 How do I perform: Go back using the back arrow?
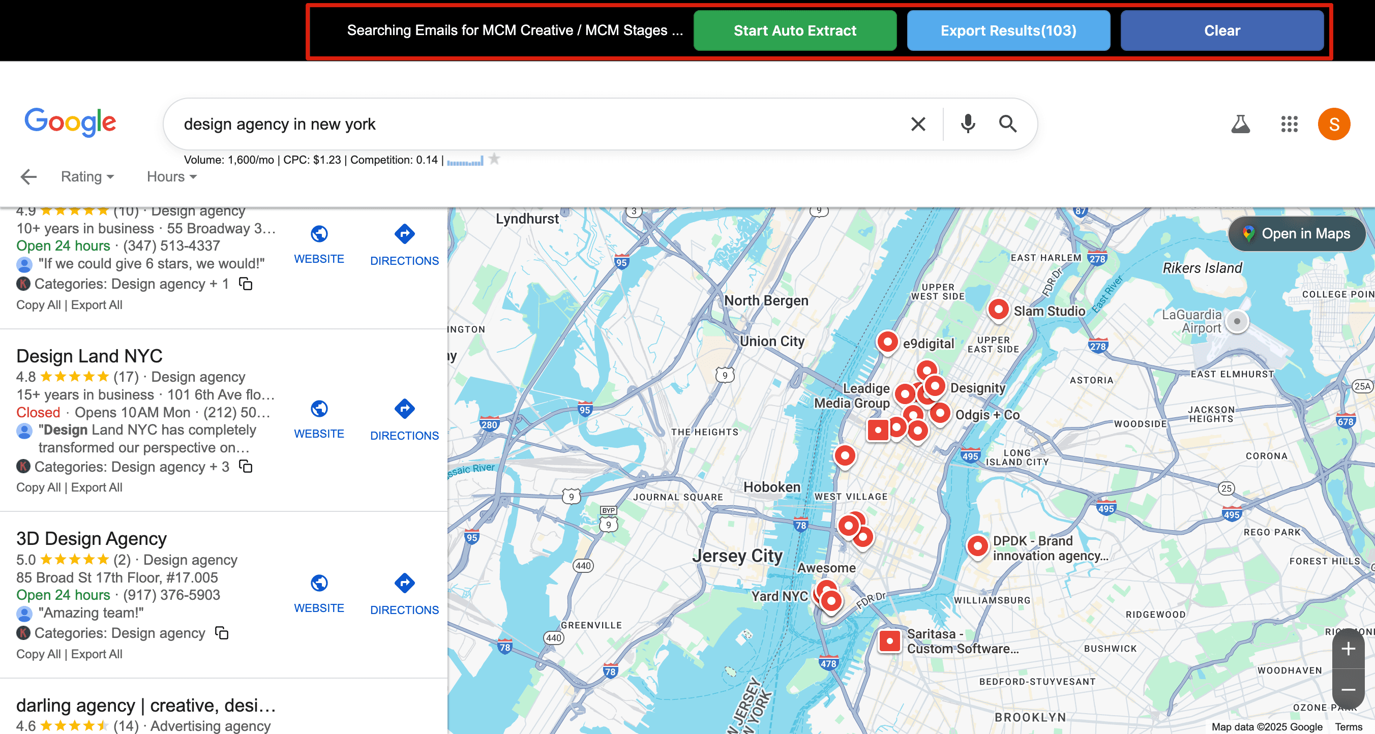tap(28, 176)
